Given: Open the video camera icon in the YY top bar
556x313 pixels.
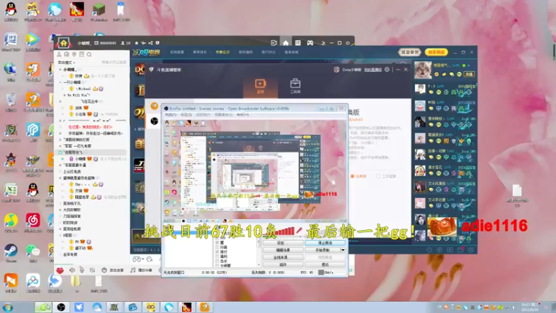Looking at the screenshot, I should point(274,43).
